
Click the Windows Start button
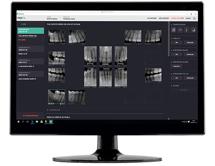point(18,122)
